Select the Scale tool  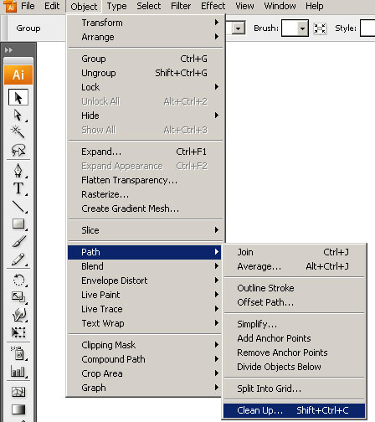pos(18,297)
